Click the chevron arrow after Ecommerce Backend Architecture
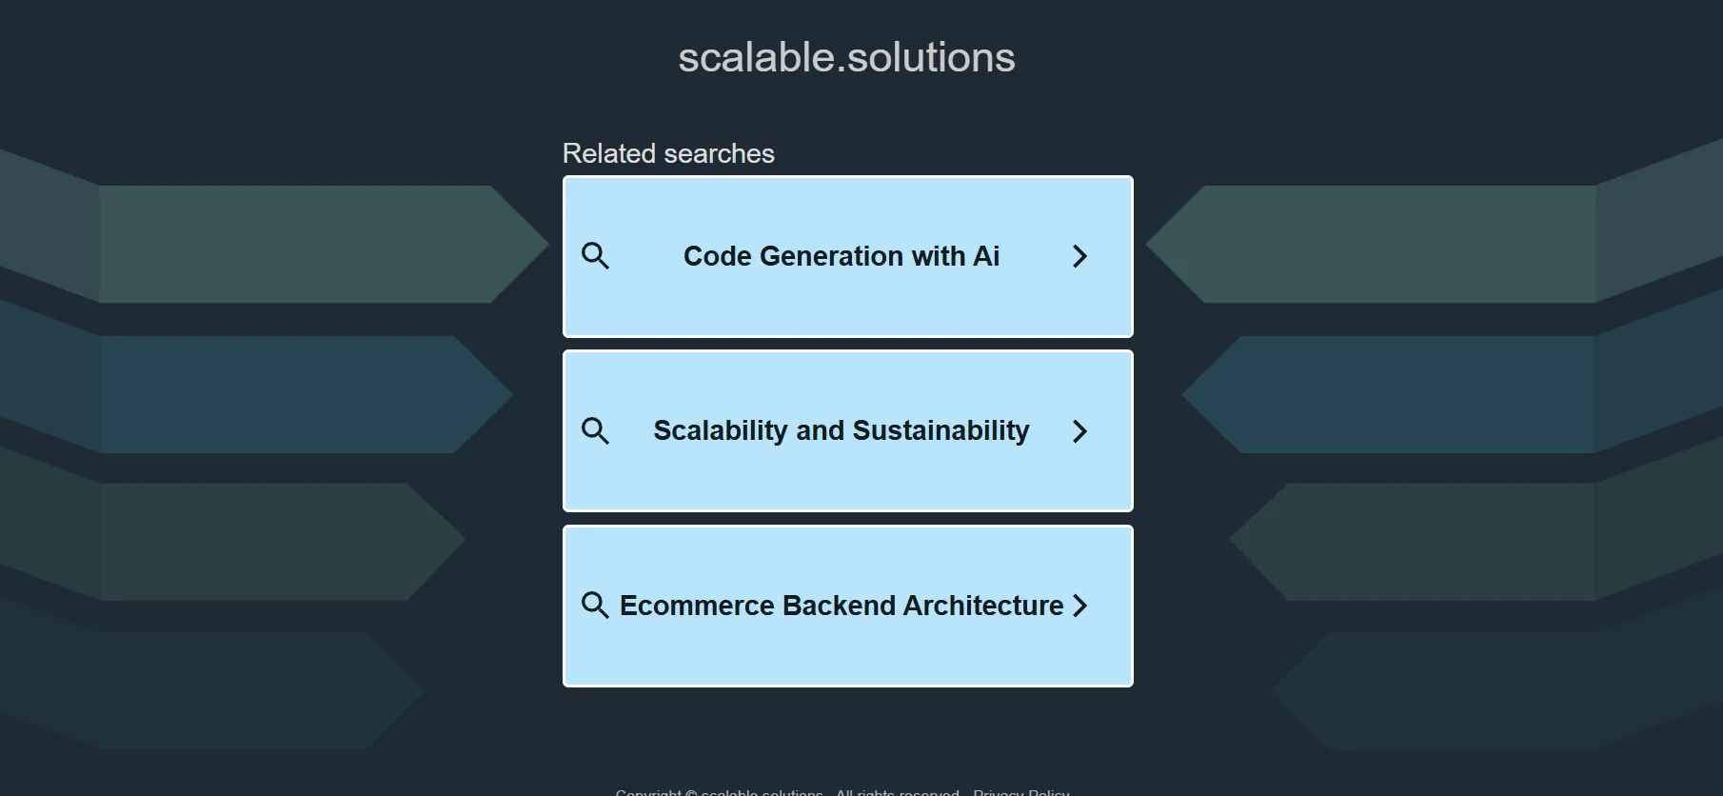The width and height of the screenshot is (1723, 796). coord(1079,606)
